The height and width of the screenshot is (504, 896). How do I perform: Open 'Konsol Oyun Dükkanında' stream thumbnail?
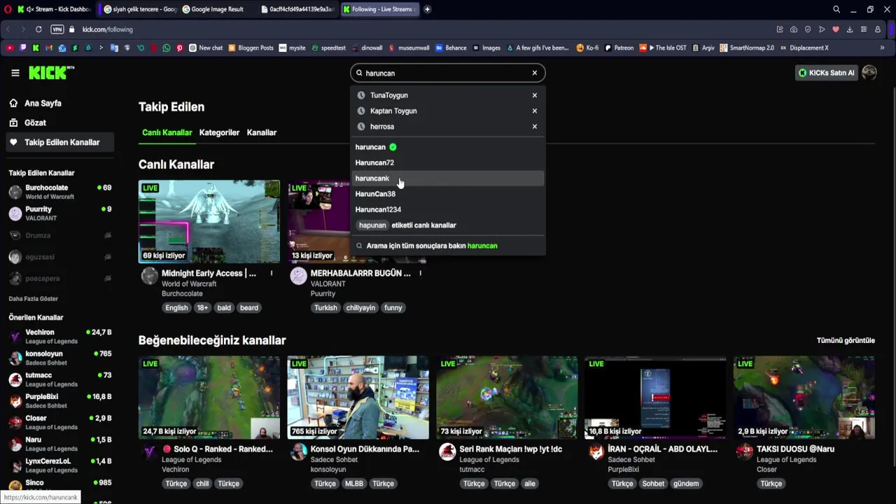(x=358, y=397)
